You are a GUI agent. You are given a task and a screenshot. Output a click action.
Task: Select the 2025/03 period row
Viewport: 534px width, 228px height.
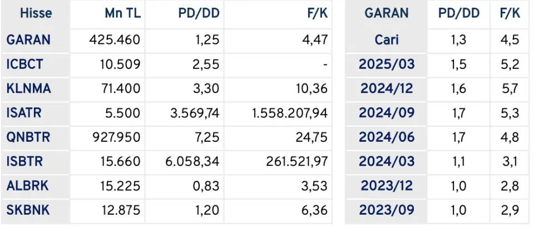click(x=387, y=64)
